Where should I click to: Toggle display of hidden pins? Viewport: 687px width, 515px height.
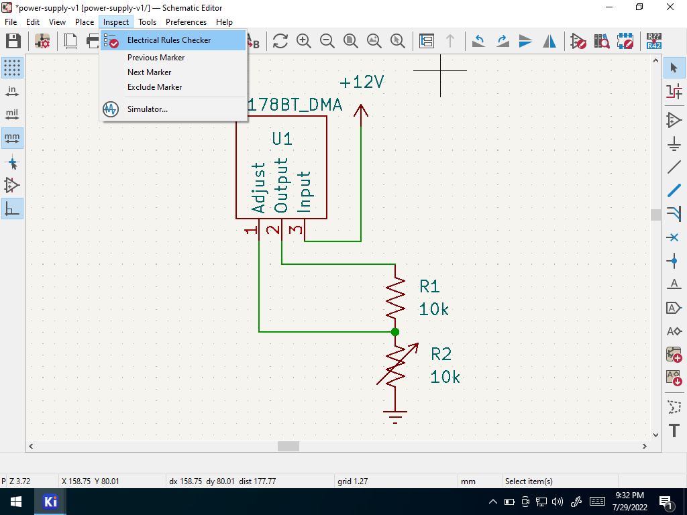(12, 186)
